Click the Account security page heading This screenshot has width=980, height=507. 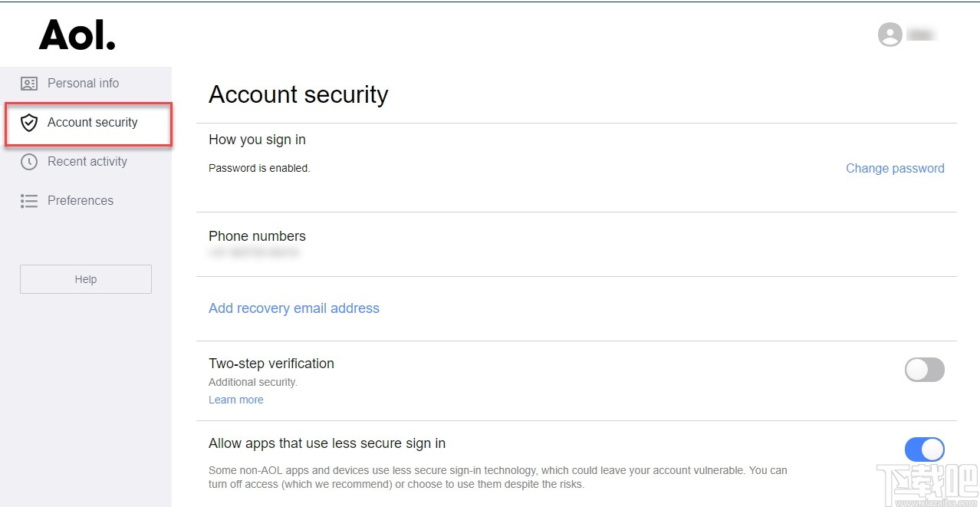click(x=298, y=94)
